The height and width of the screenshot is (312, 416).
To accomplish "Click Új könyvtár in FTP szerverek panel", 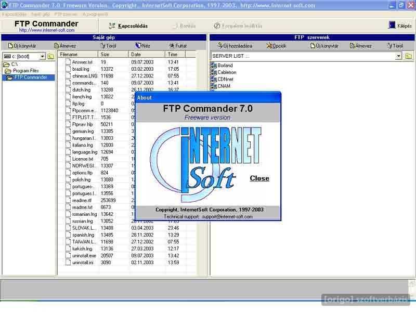I will click(324, 46).
